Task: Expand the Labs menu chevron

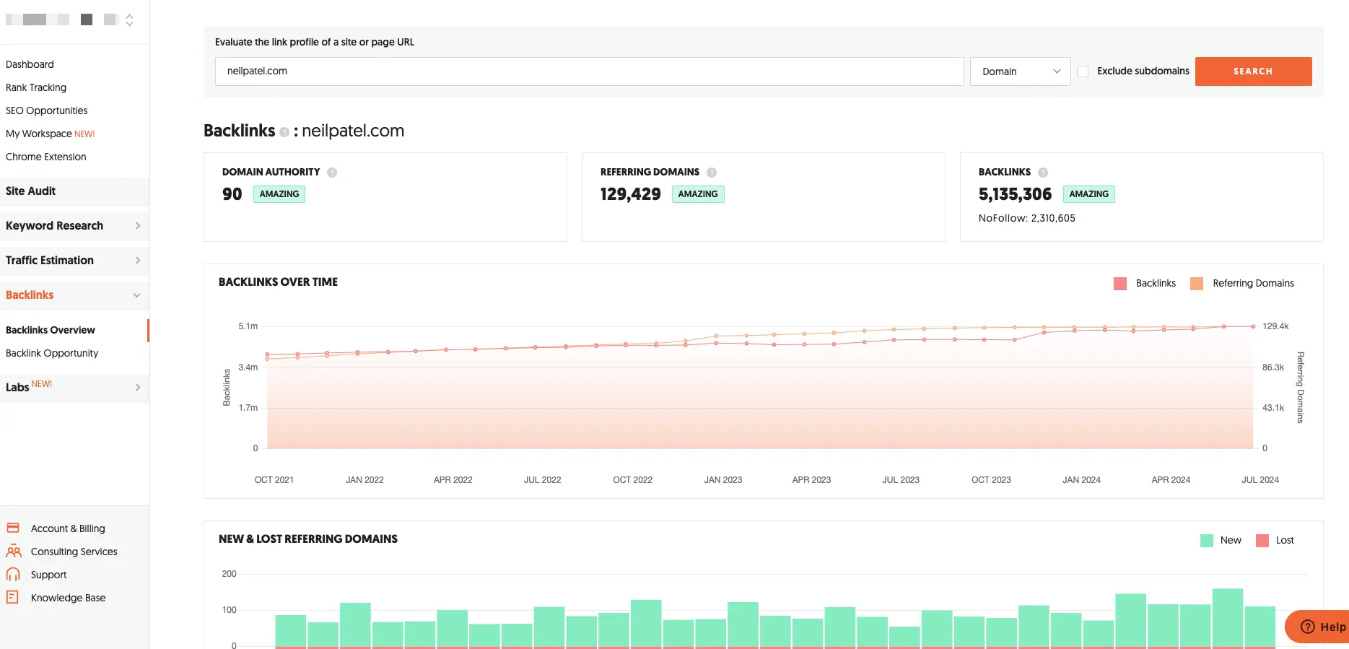Action: coord(138,388)
